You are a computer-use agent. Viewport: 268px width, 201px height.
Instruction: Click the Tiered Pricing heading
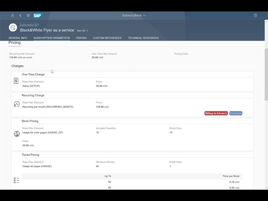click(x=31, y=155)
